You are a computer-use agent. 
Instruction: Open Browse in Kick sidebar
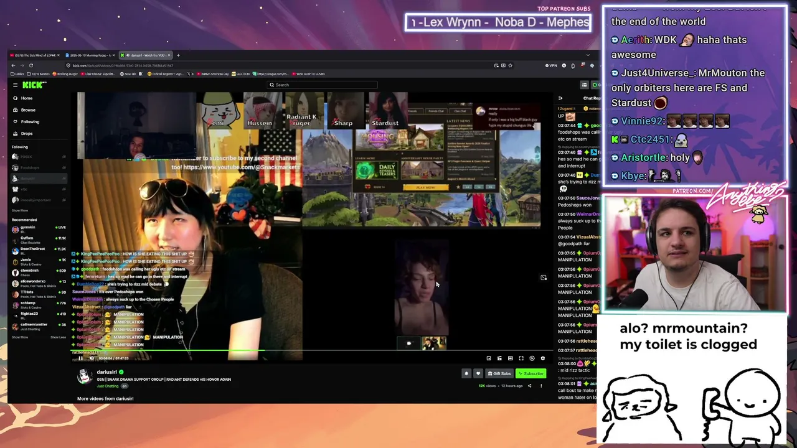point(28,110)
